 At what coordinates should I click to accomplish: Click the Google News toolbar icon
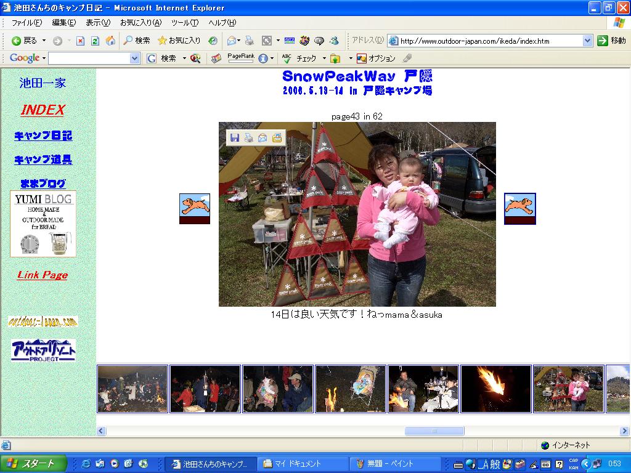click(x=216, y=59)
